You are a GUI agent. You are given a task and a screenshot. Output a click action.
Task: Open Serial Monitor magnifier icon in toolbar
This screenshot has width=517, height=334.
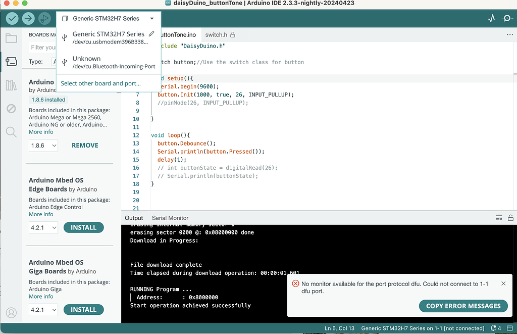point(507,18)
